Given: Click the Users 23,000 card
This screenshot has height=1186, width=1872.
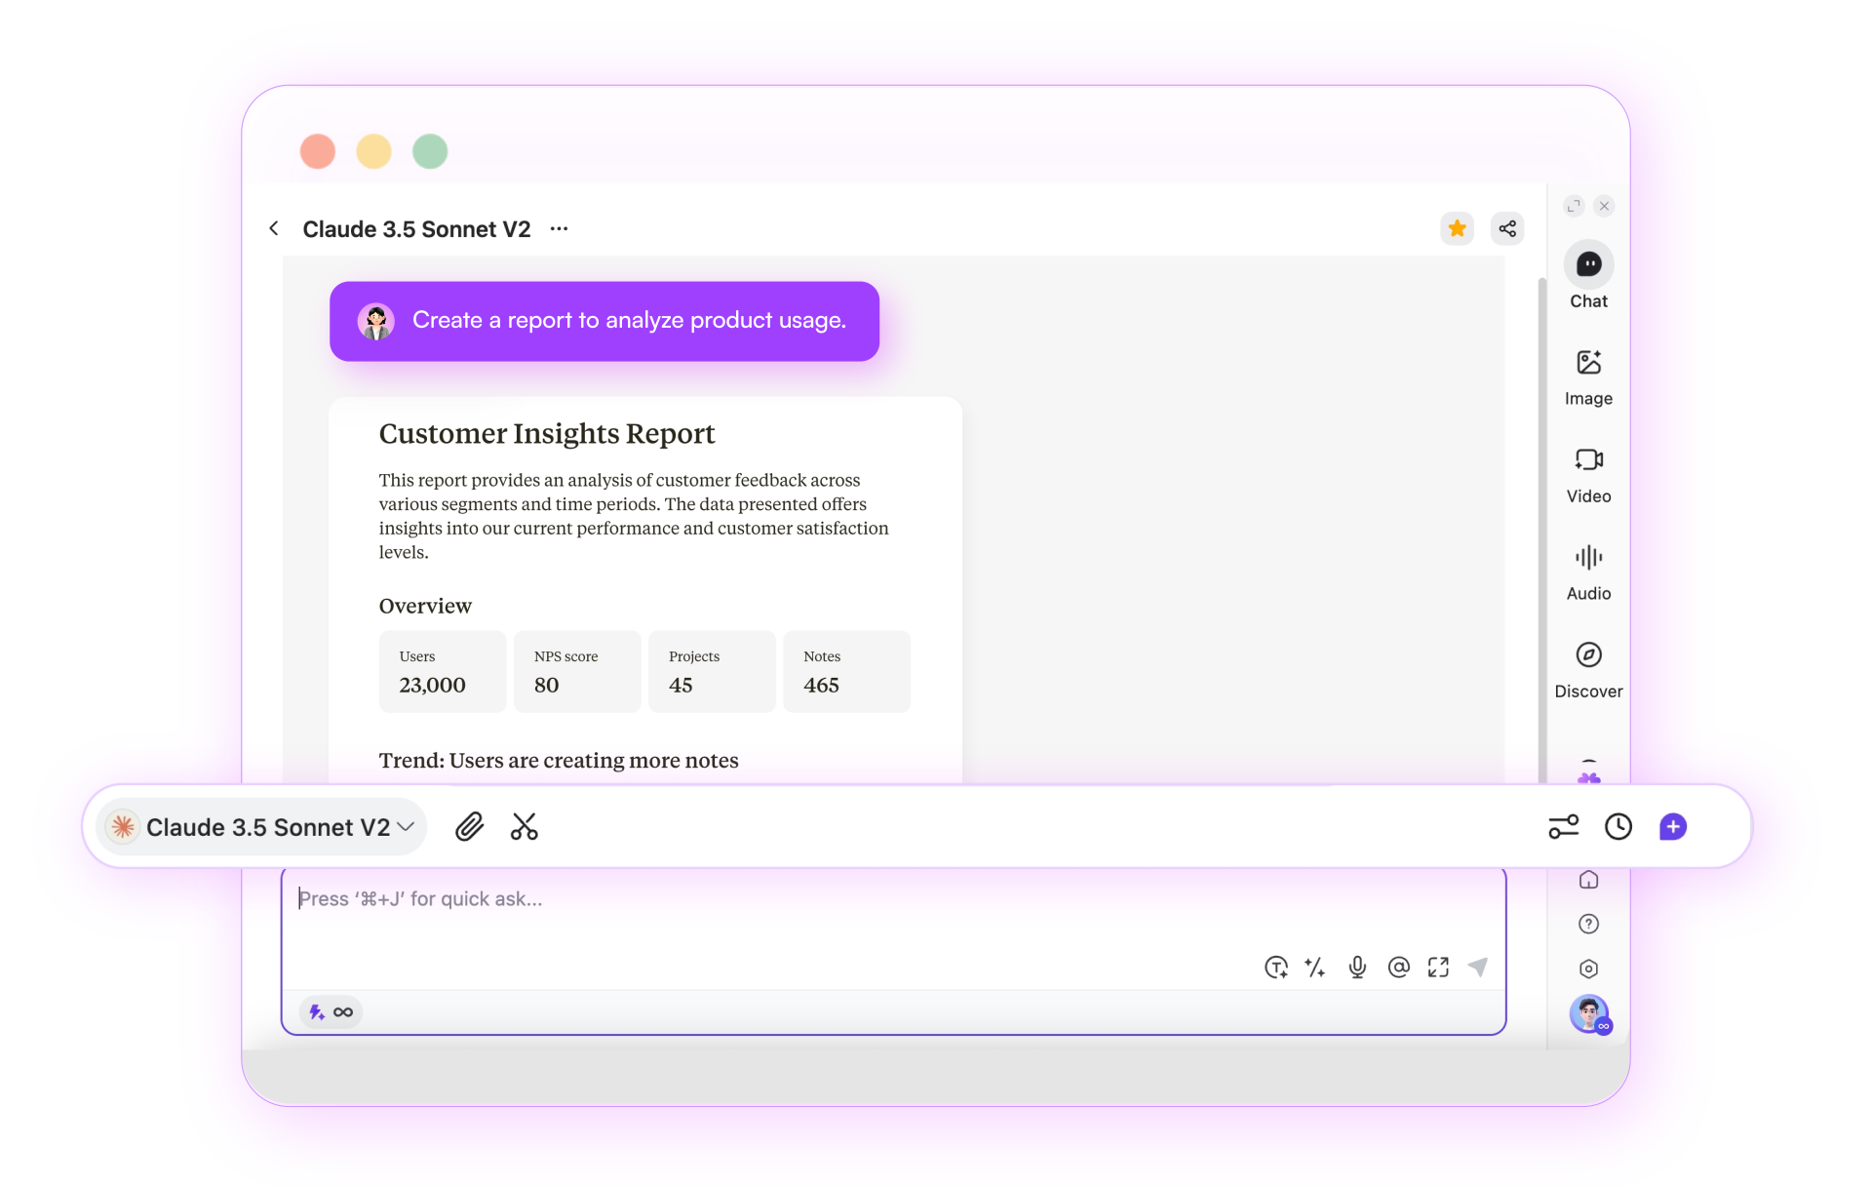Looking at the screenshot, I should pyautogui.click(x=442, y=671).
